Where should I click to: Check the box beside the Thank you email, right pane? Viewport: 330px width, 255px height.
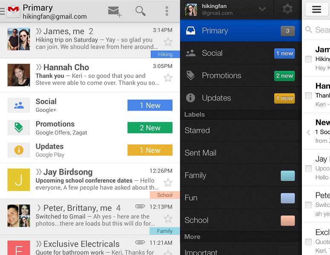[x=308, y=95]
